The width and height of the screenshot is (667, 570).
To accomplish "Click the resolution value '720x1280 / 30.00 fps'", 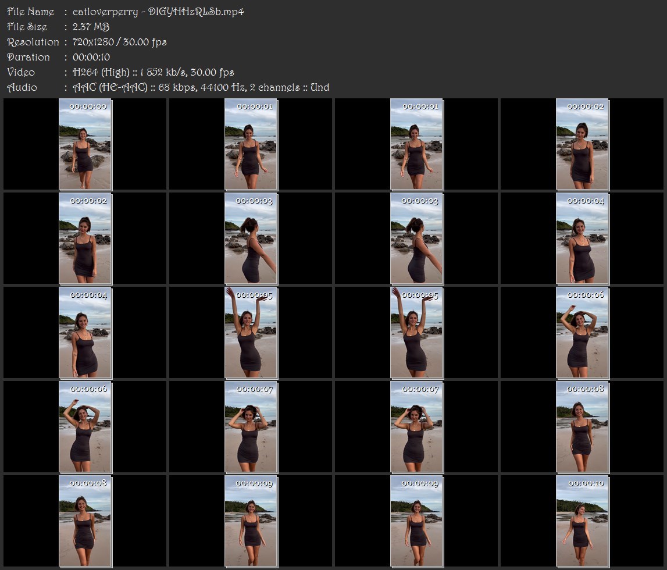I will 119,42.
